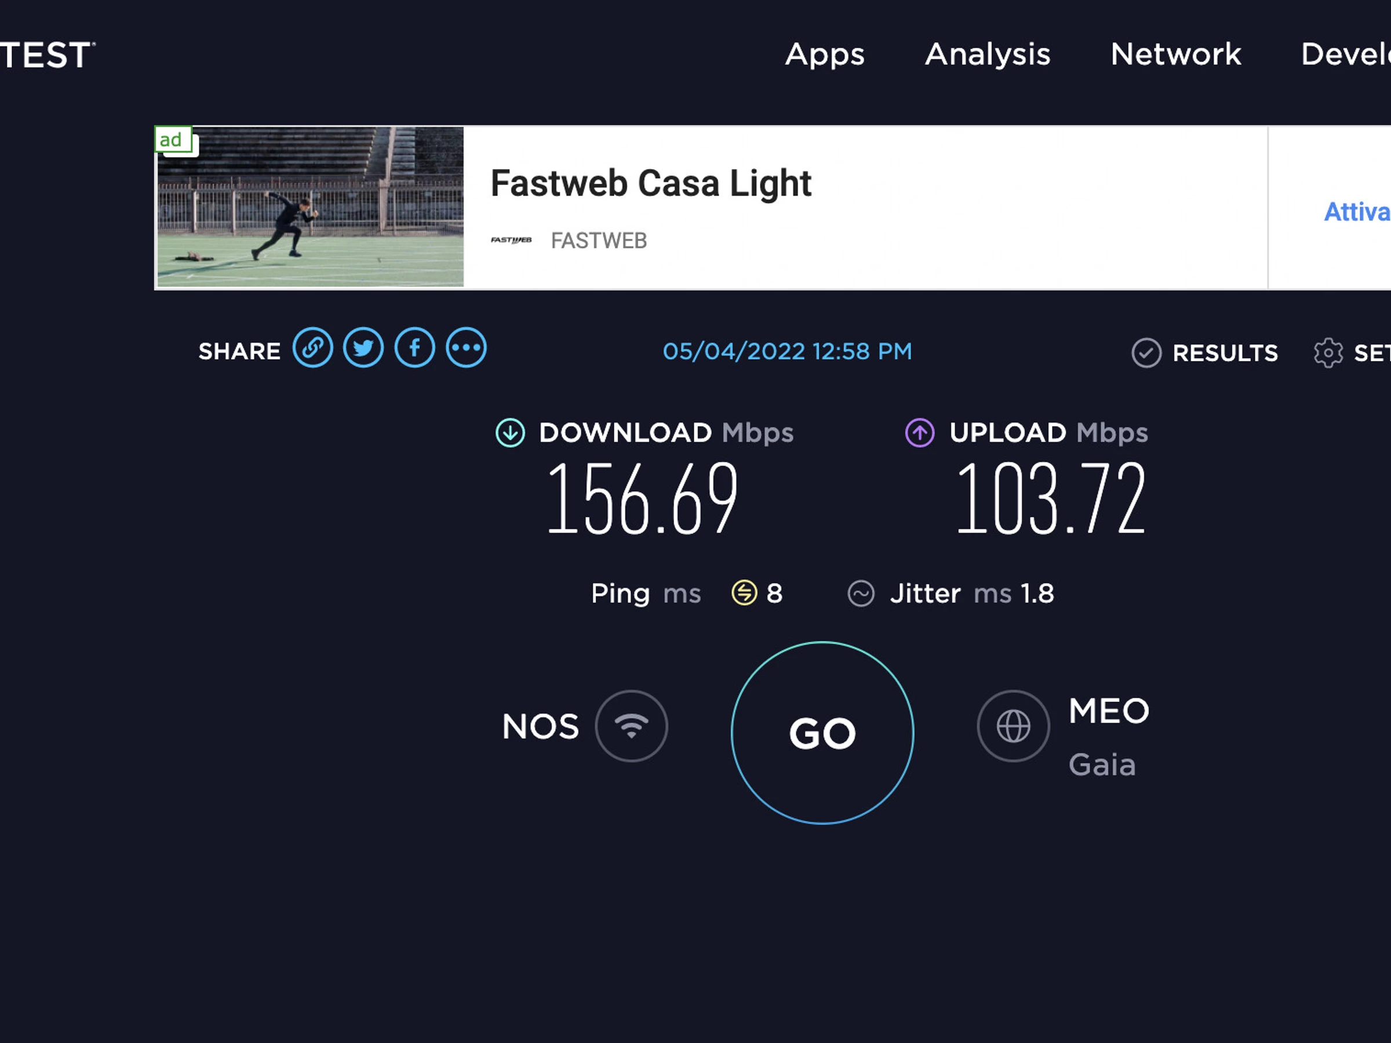This screenshot has height=1043, width=1391.
Task: Open more share options icon
Action: 466,348
